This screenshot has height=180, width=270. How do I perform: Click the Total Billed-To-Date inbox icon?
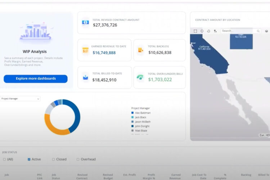85,77
